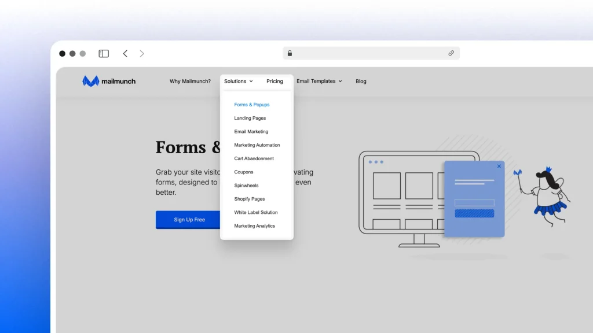Open the Why Mailmunch? menu item
The height and width of the screenshot is (333, 593).
point(190,81)
